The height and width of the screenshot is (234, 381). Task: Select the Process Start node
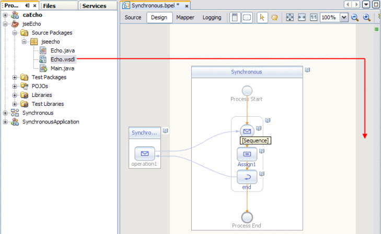(247, 91)
